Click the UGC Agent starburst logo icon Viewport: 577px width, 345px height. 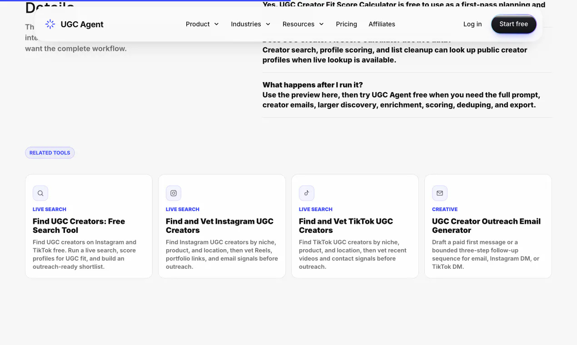click(x=50, y=24)
